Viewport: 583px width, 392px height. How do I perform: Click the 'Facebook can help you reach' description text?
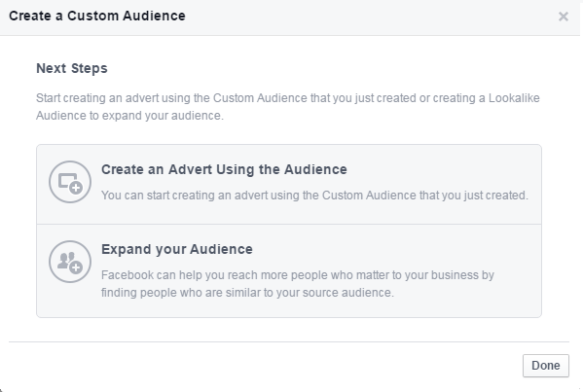pyautogui.click(x=298, y=284)
